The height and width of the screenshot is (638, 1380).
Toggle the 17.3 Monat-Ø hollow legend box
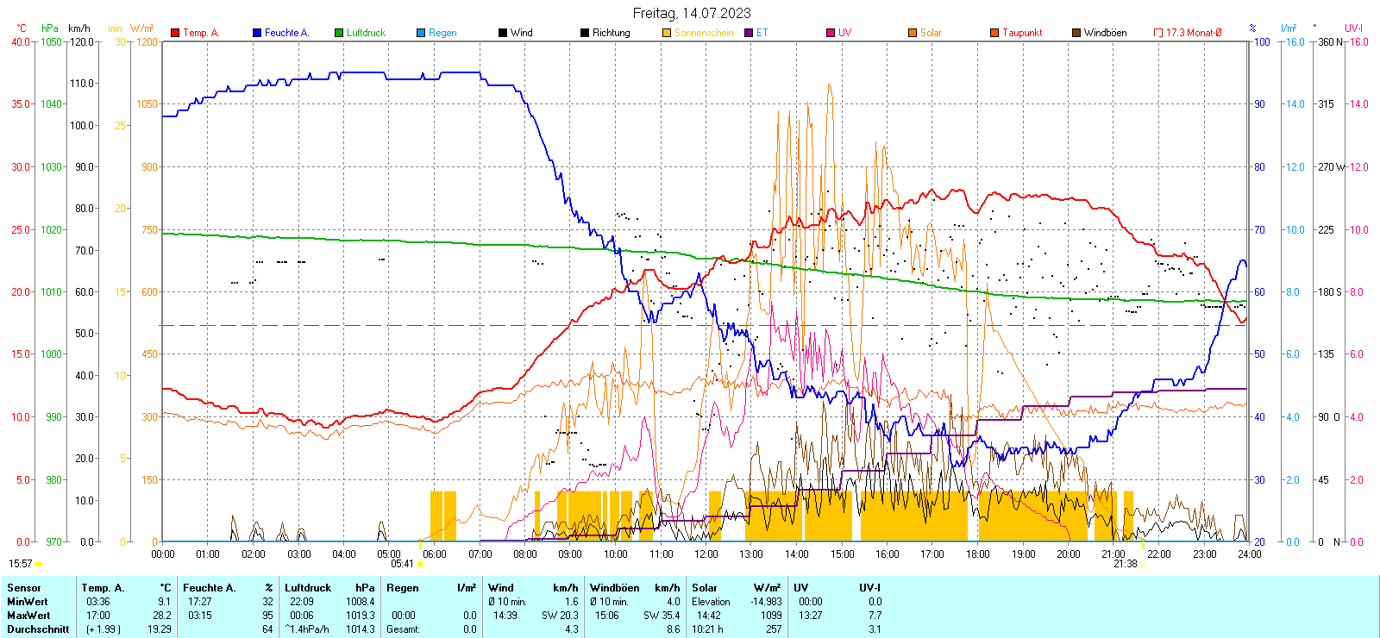click(1158, 33)
